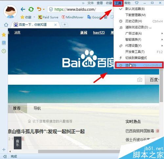Open the 帮助 menu

coord(127,3)
